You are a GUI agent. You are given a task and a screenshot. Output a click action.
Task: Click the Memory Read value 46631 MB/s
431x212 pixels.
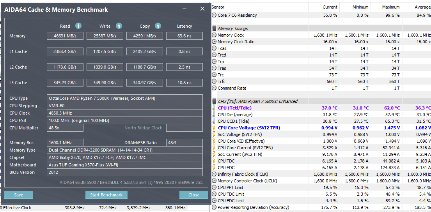click(65, 36)
